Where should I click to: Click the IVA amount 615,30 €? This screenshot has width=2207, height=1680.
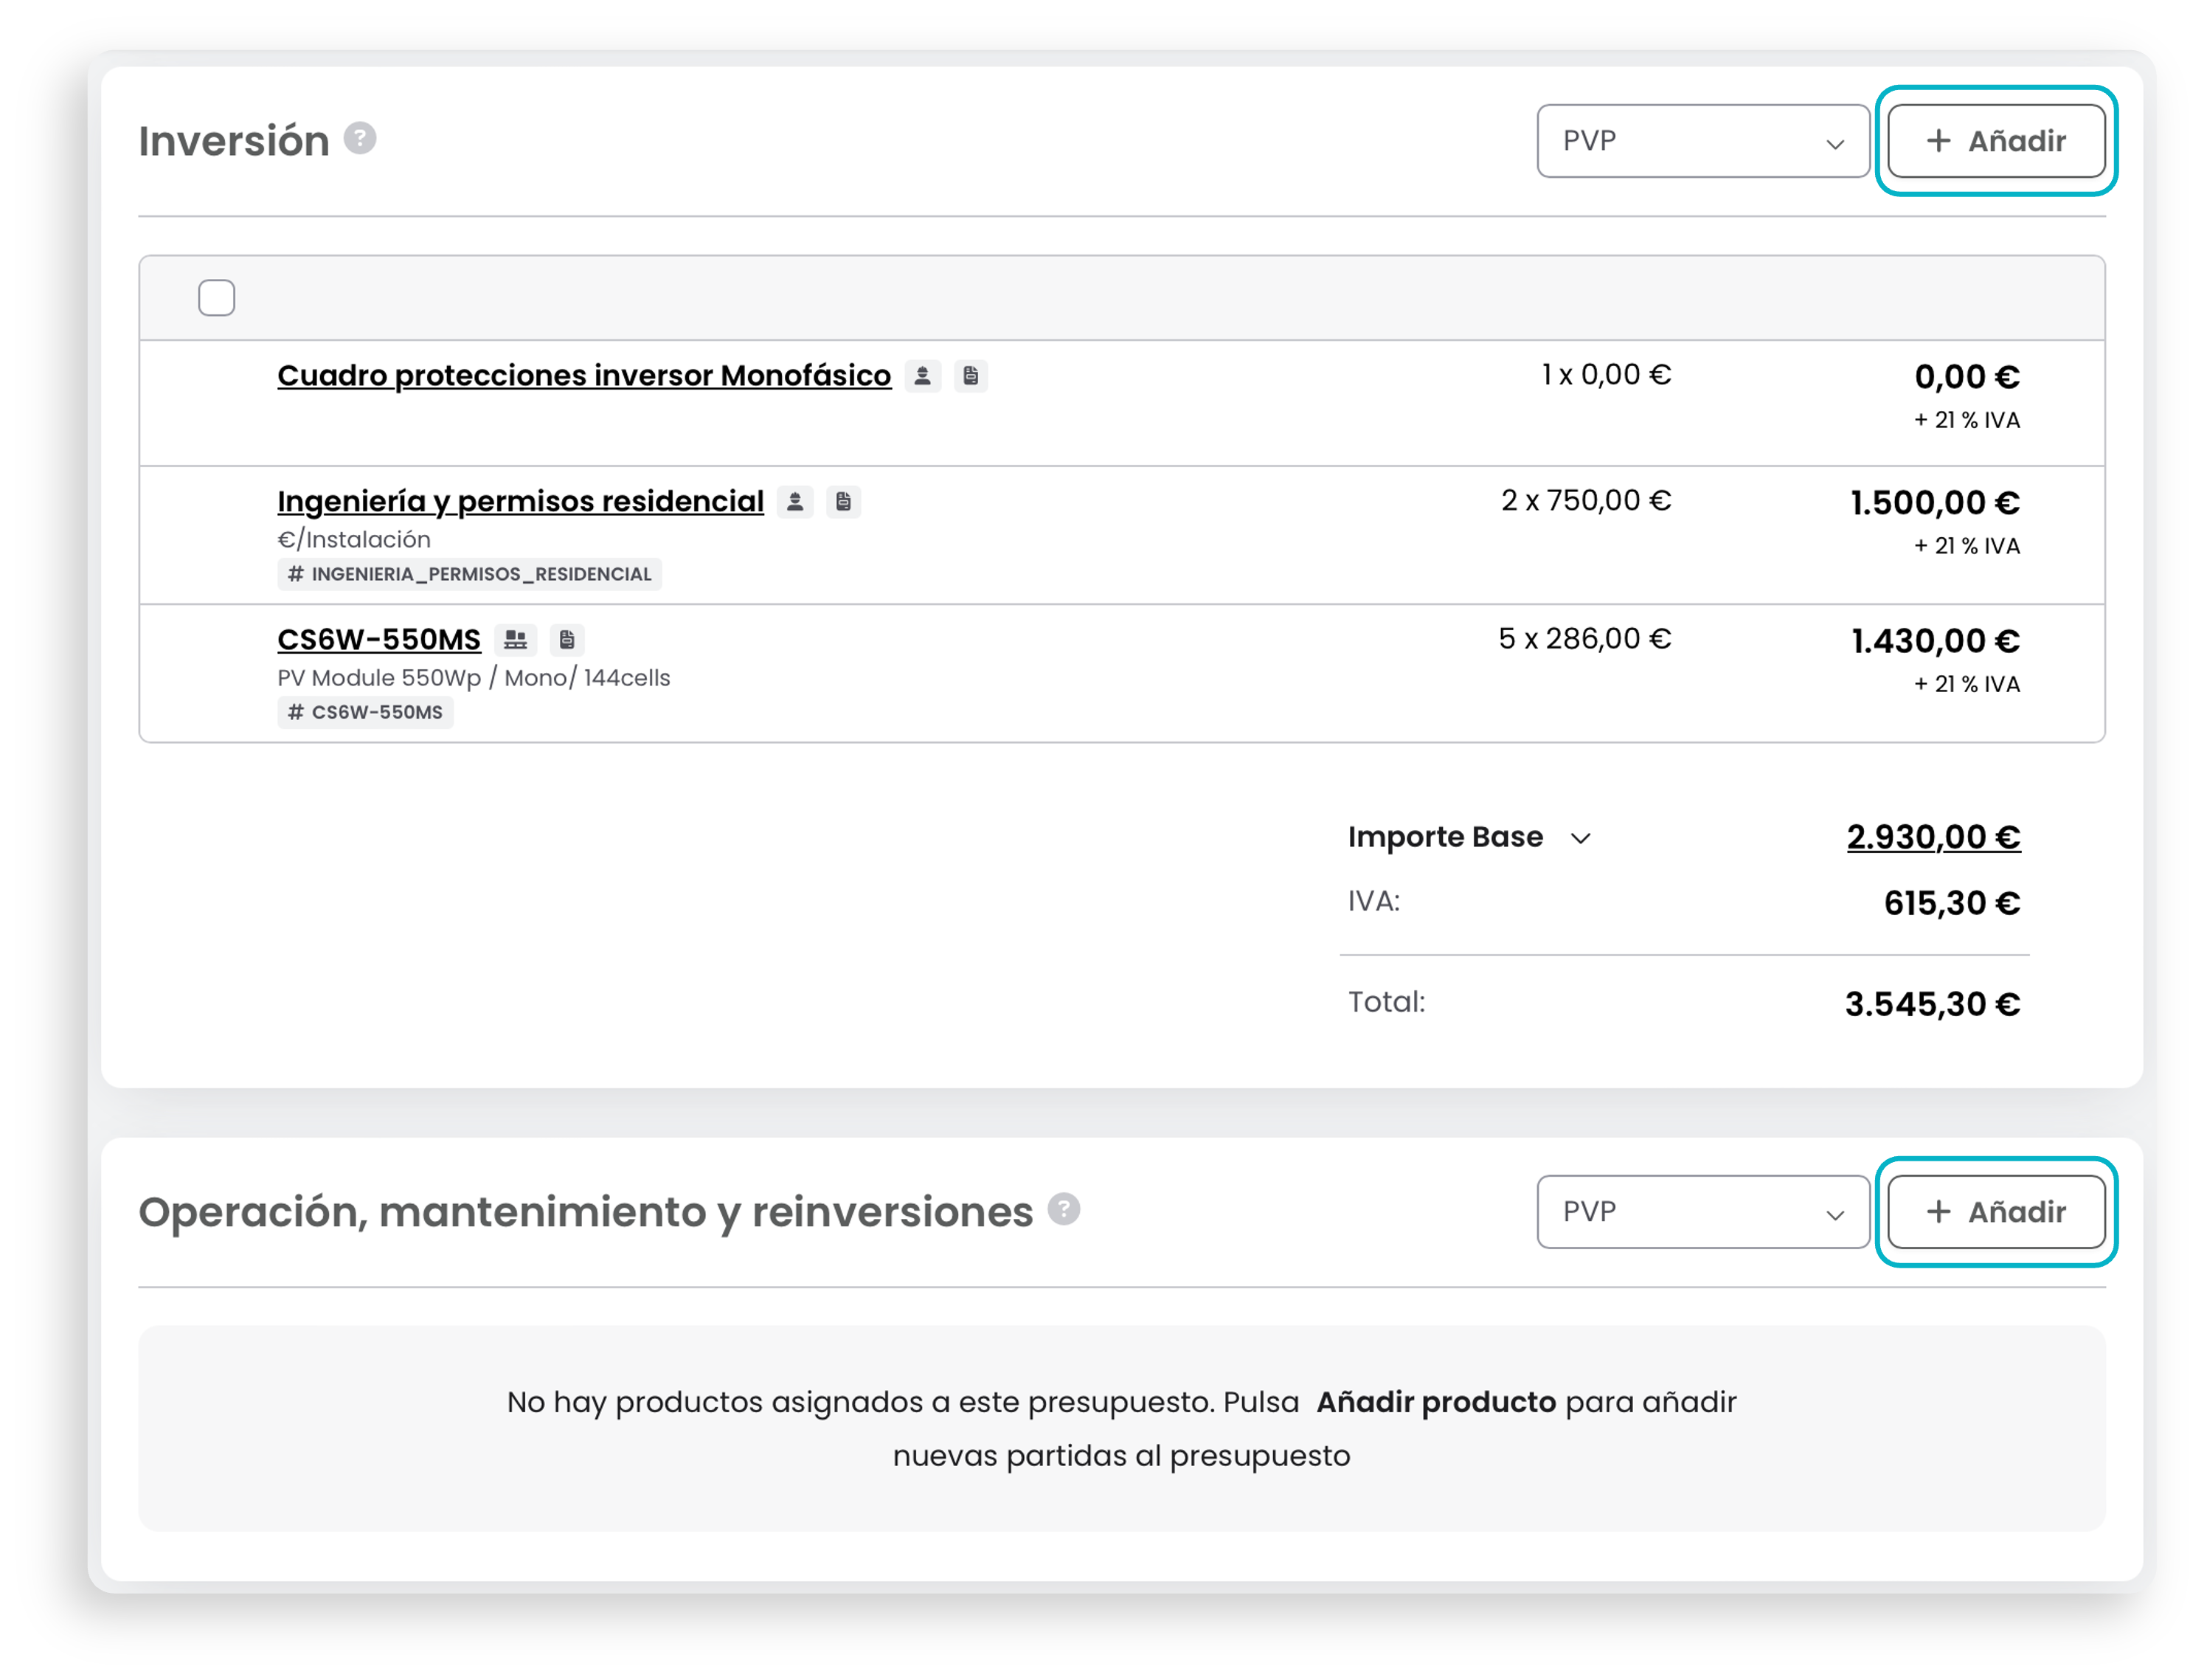(1951, 903)
